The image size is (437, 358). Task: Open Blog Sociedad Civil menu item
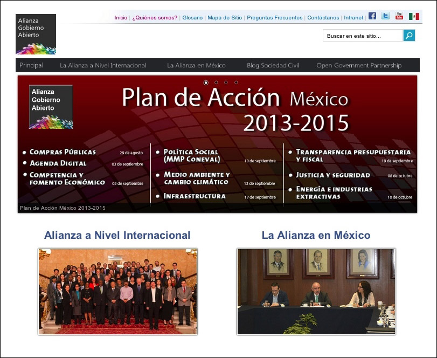273,66
